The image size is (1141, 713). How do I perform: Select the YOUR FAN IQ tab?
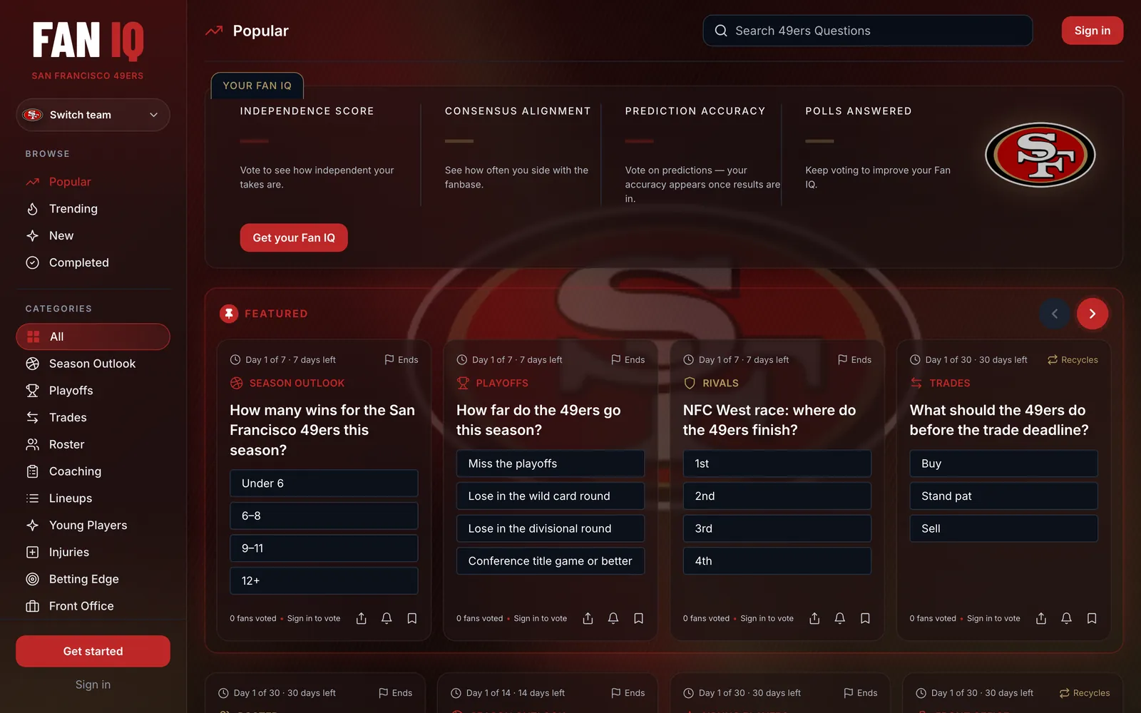[x=257, y=86]
